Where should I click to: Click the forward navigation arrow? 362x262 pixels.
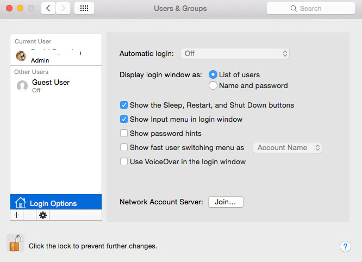click(x=63, y=8)
